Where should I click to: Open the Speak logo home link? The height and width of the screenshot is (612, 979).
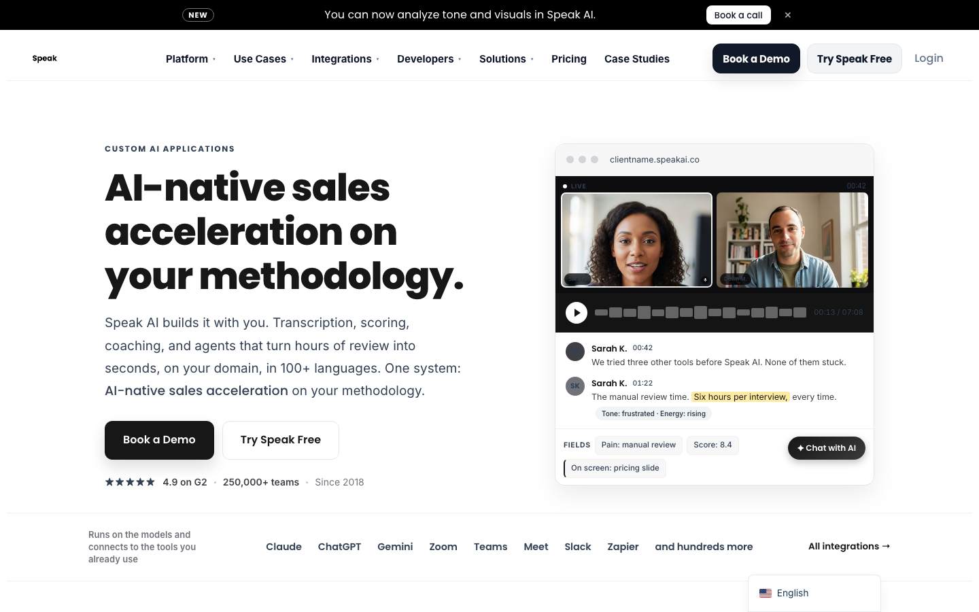(x=45, y=58)
